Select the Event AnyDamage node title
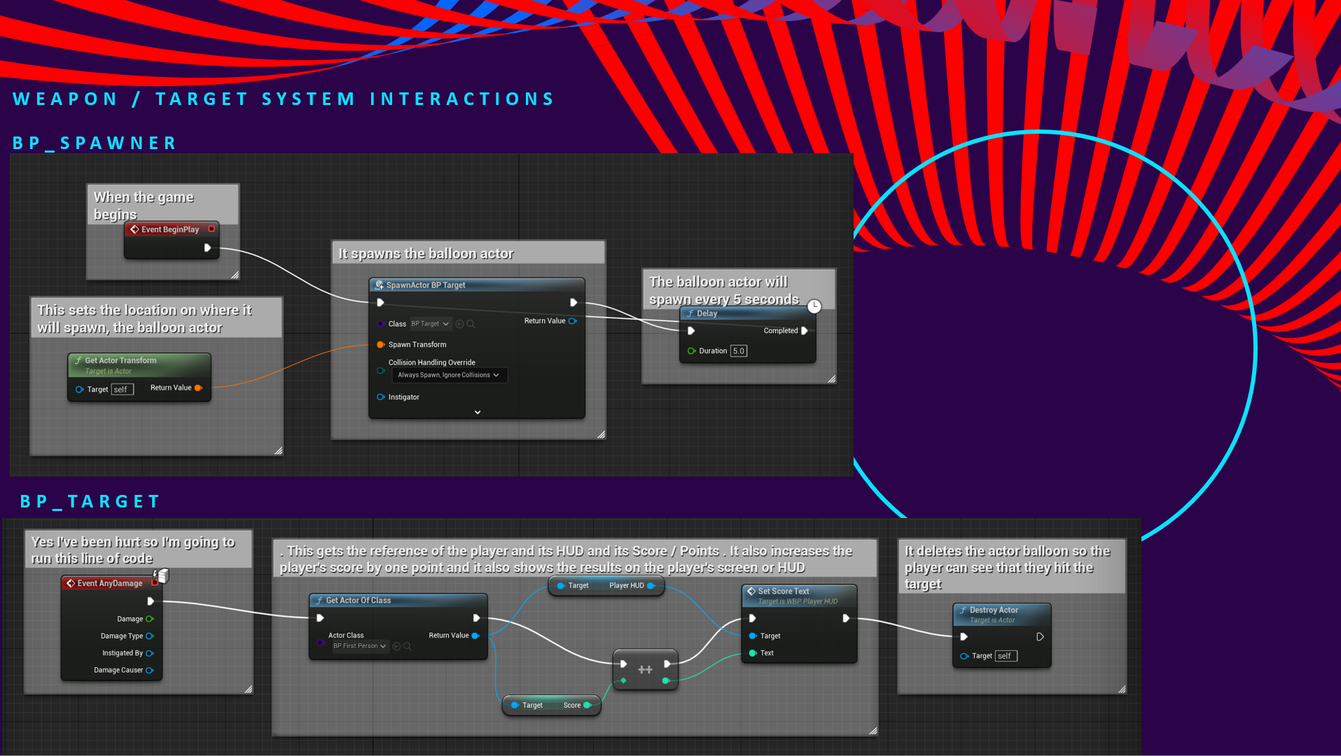 coord(109,584)
